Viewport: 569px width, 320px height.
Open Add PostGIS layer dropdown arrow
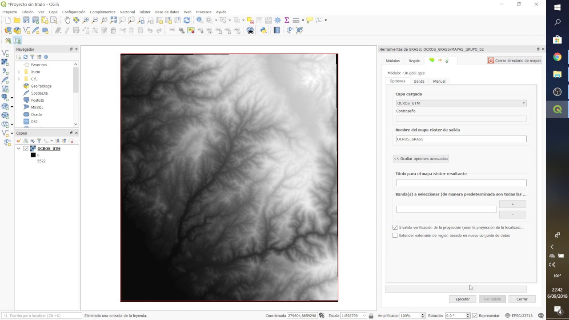[12, 97]
